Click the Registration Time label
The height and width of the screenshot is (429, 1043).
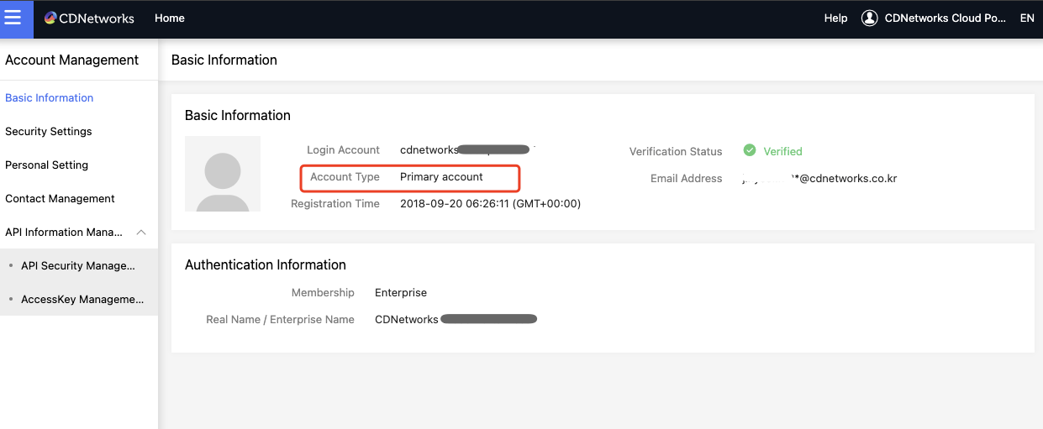coord(335,204)
